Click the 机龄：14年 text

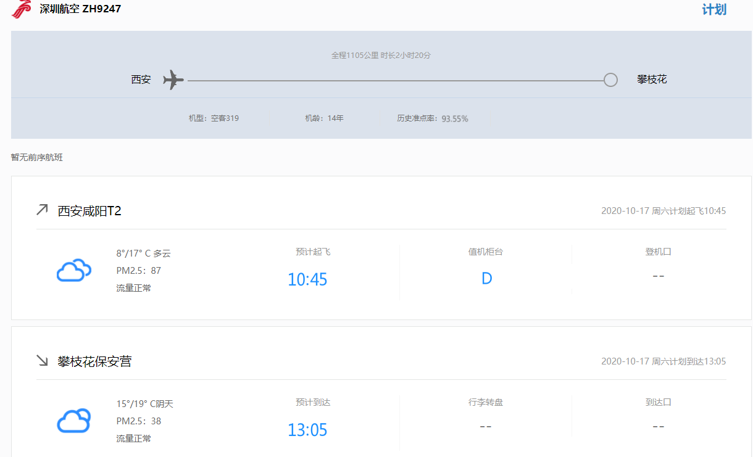point(324,118)
